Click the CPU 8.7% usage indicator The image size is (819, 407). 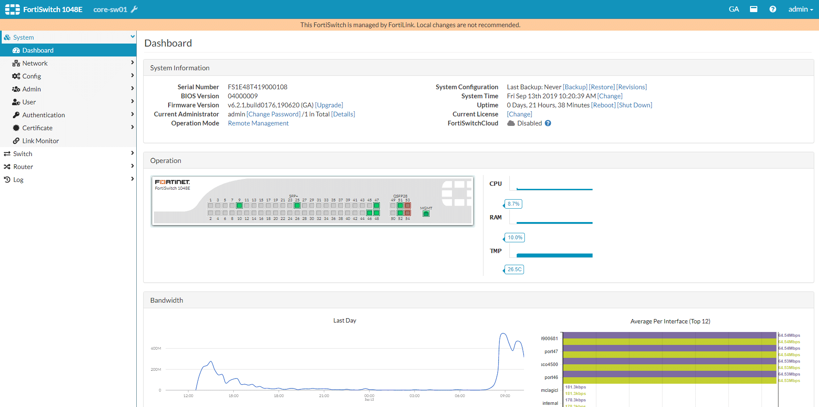[513, 204]
